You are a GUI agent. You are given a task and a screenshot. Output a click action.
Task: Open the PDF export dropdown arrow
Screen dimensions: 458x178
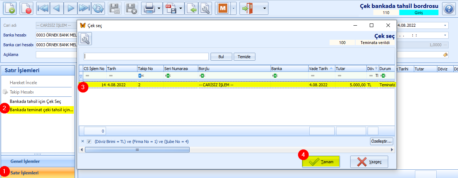pyautogui.click(x=181, y=8)
